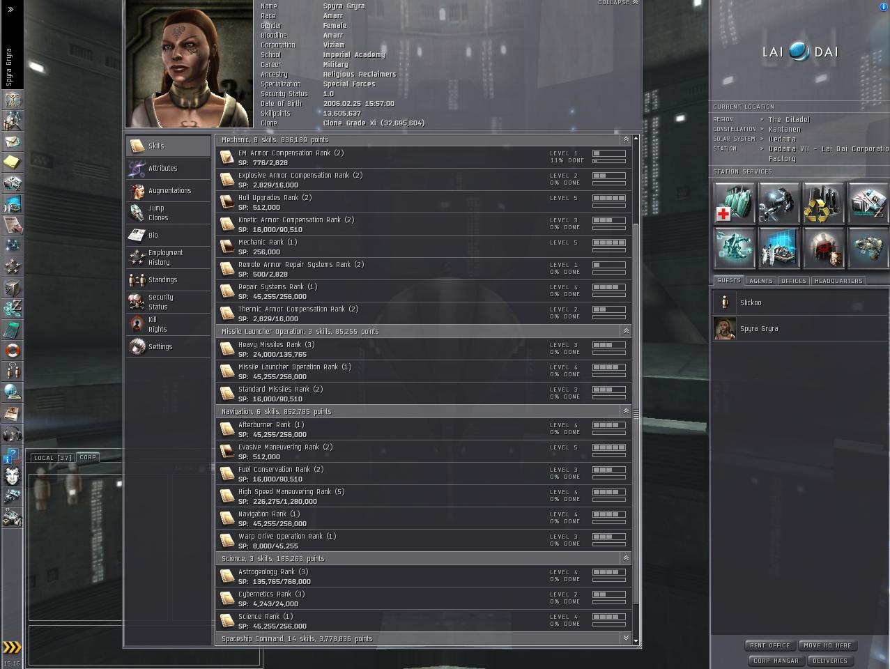Image resolution: width=890 pixels, height=669 pixels.
Task: Switch to the Offices tab
Action: point(793,281)
